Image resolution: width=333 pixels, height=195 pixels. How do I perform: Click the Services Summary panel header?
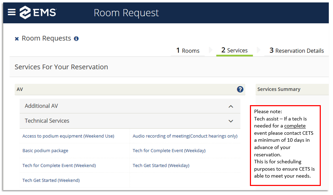coord(279,89)
